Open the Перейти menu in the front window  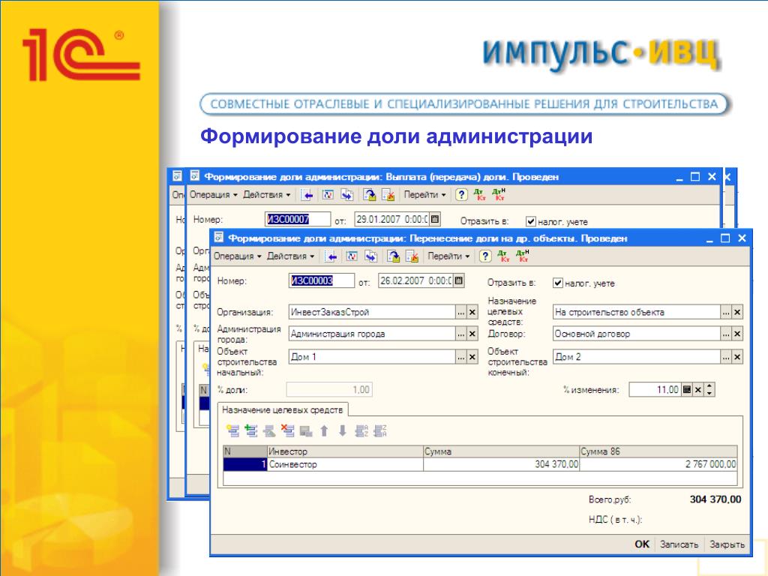click(x=448, y=256)
